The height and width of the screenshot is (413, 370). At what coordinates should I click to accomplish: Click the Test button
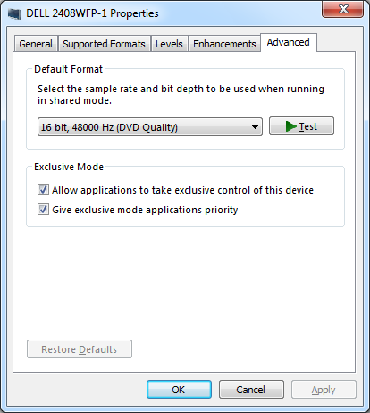tap(301, 126)
